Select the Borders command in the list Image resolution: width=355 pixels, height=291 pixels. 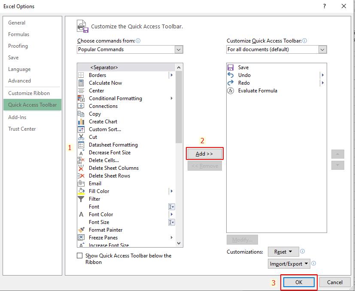point(97,75)
